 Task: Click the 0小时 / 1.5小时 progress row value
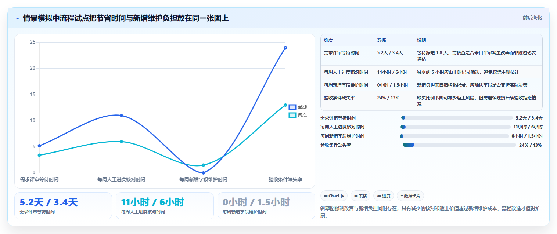[527, 136]
